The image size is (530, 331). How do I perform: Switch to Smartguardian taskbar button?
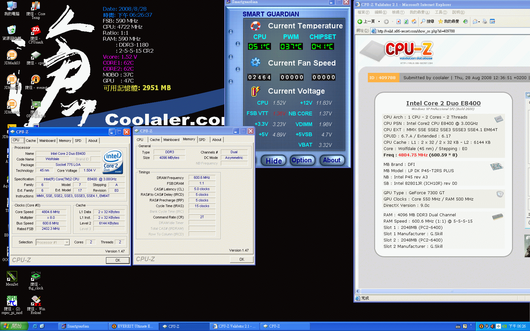pos(83,326)
